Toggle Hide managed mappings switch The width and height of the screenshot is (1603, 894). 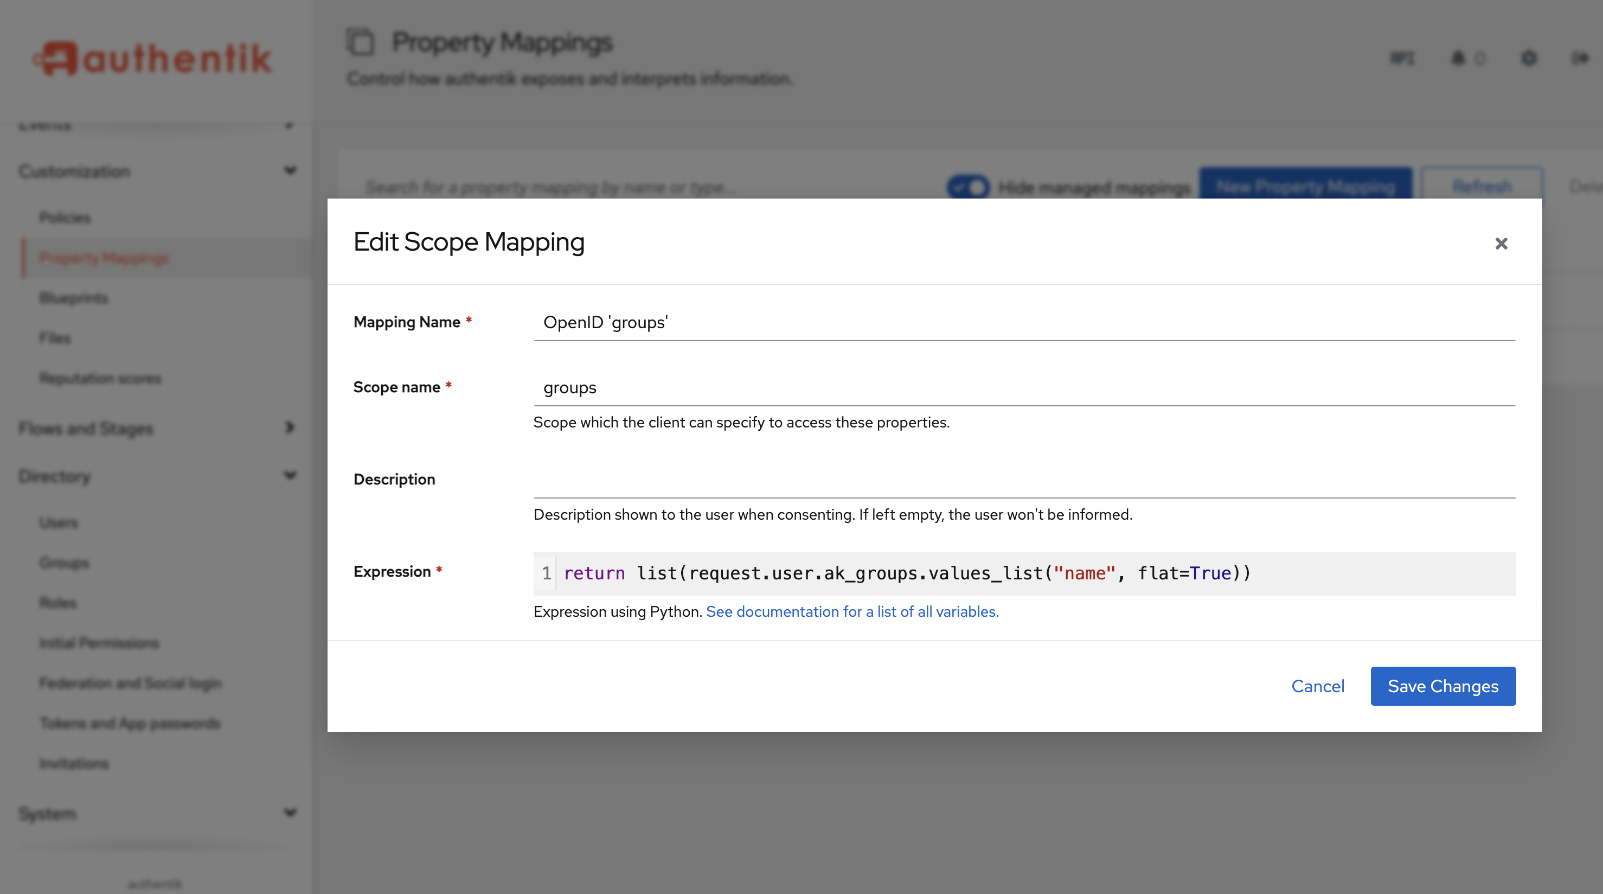(x=969, y=187)
